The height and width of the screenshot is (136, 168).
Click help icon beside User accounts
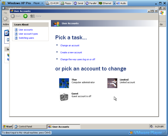pos(16,30)
